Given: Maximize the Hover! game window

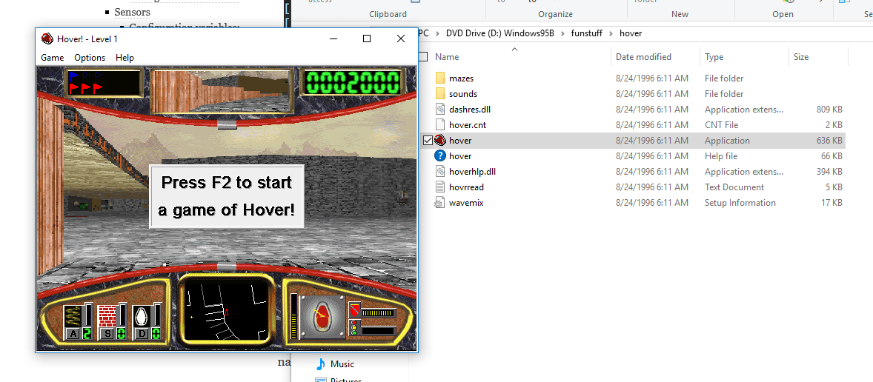Looking at the screenshot, I should 366,39.
